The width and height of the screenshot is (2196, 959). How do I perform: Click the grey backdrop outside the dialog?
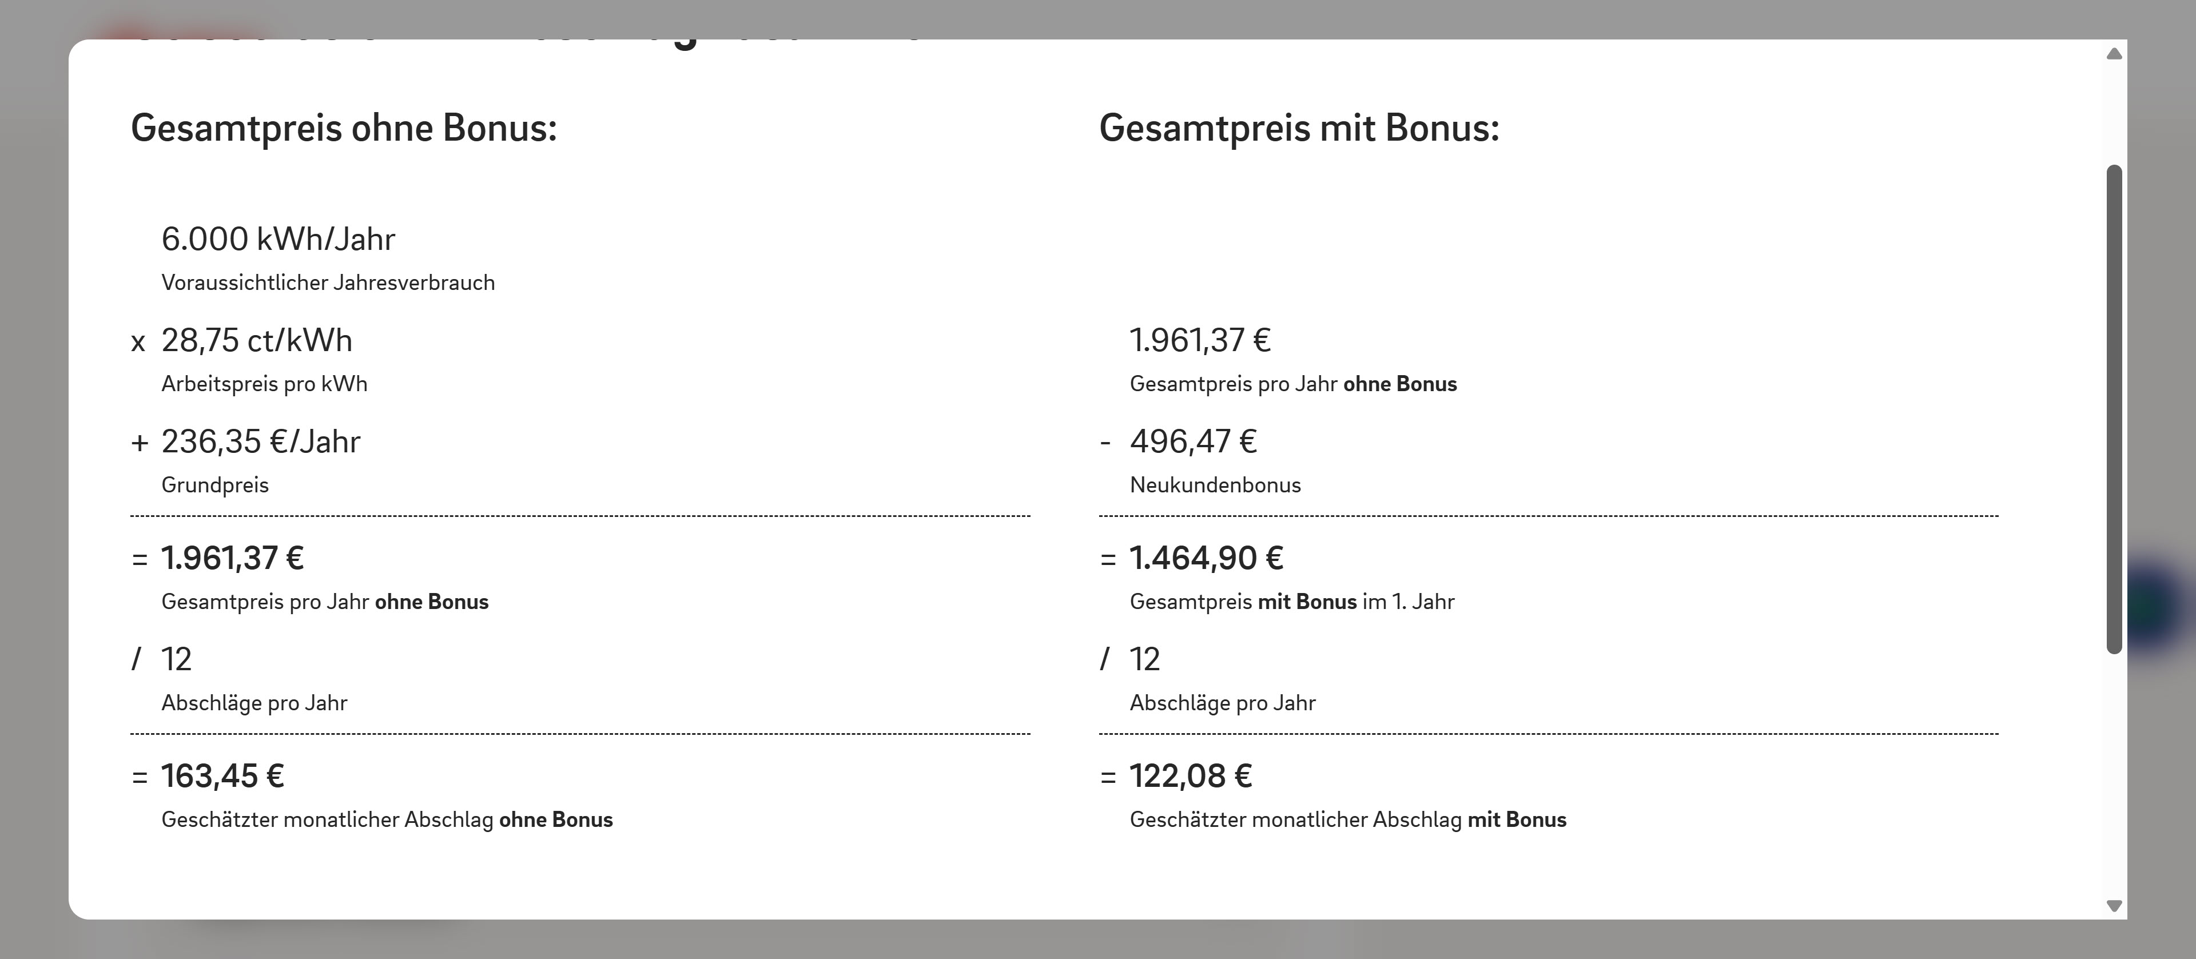(34, 477)
